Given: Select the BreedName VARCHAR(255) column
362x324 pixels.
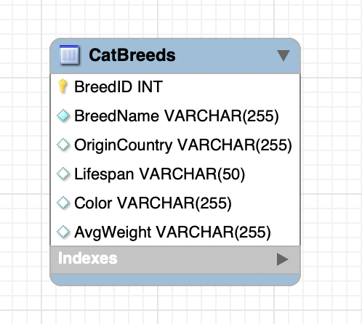Looking at the screenshot, I should (177, 116).
